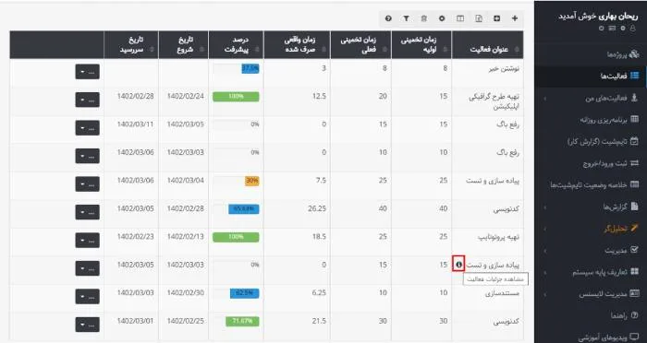Viewport: 647px width, 343px height.
Task: Open actions dropdown for مستندسازی row
Action: [88, 297]
